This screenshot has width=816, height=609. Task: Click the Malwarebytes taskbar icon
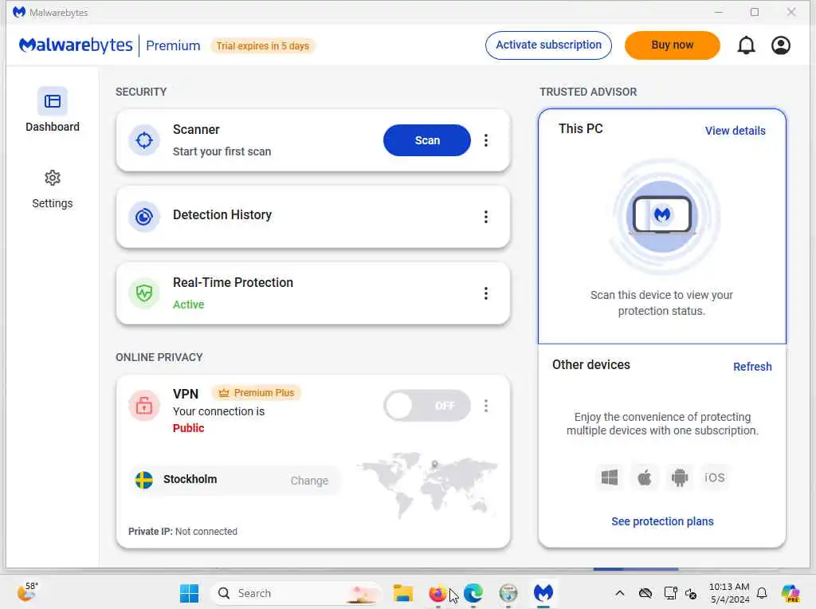click(x=543, y=593)
